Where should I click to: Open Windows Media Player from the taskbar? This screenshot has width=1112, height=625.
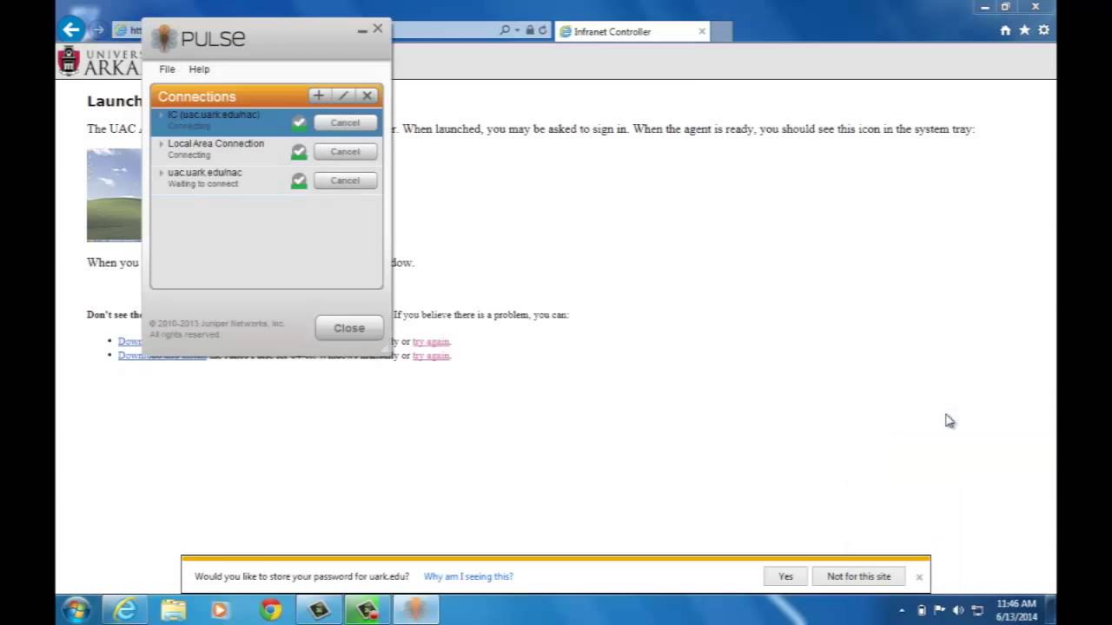coord(221,610)
